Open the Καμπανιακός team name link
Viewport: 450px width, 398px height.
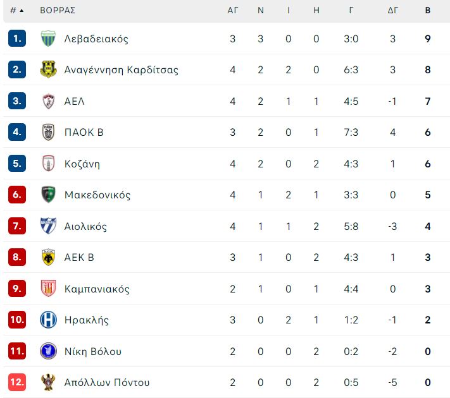coord(97,289)
